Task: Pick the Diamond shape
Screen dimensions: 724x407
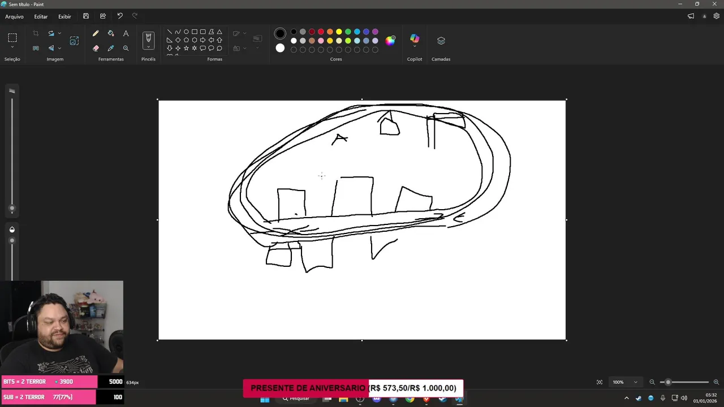Action: [x=178, y=40]
